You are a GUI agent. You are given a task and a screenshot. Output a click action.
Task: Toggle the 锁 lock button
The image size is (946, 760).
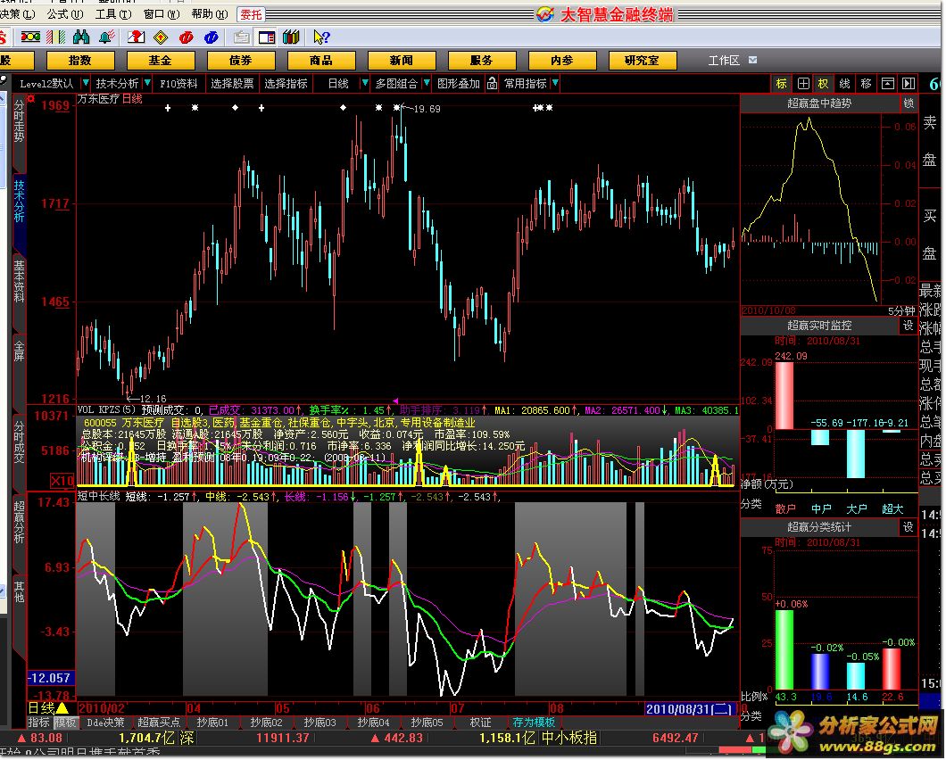tap(909, 103)
